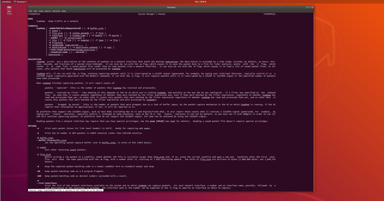The height and width of the screenshot is (201, 384).
Task: Click the Terminal window title bar
Action: (169, 7)
